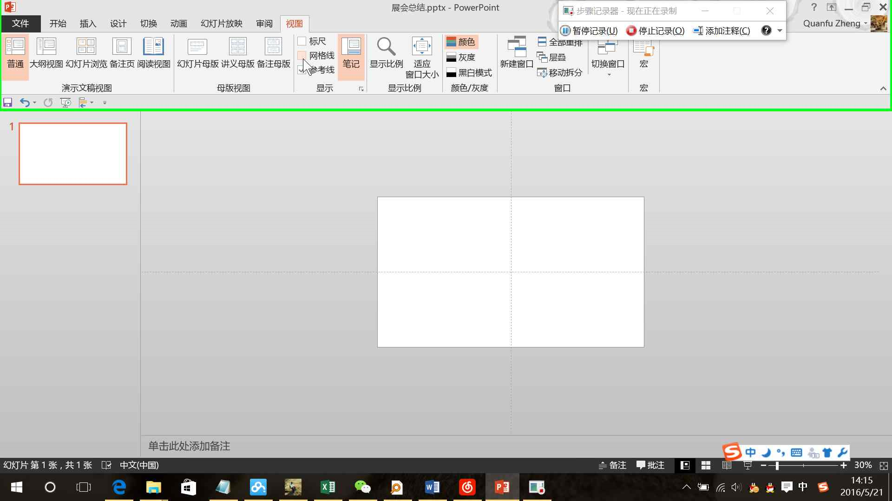Open Windows Start menu
This screenshot has width=892, height=501.
point(17,487)
